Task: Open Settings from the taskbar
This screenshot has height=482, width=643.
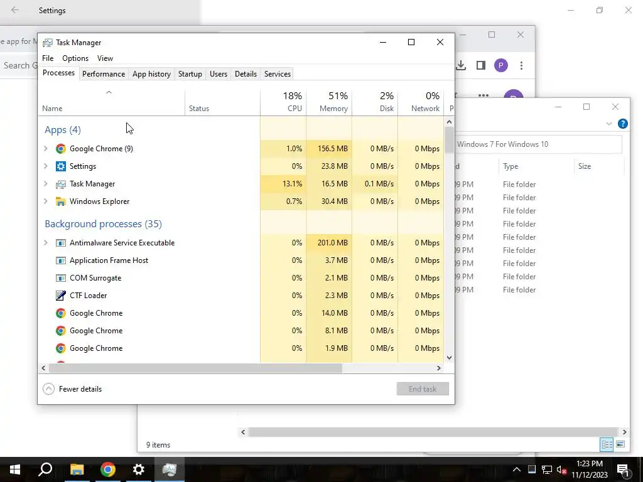Action: click(x=139, y=469)
